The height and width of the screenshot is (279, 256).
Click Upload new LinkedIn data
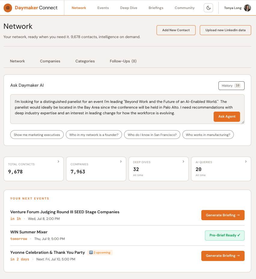[225, 30]
